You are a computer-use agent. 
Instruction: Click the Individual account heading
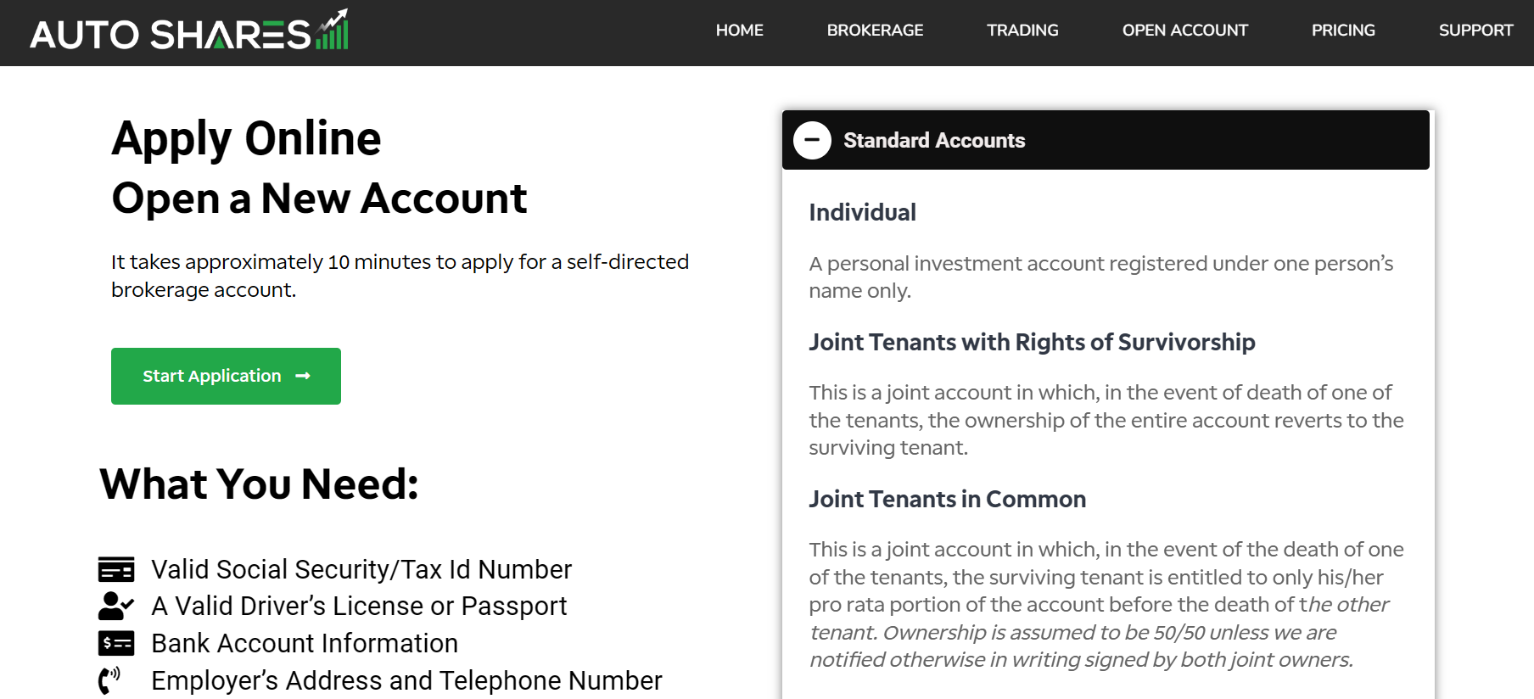click(x=862, y=212)
